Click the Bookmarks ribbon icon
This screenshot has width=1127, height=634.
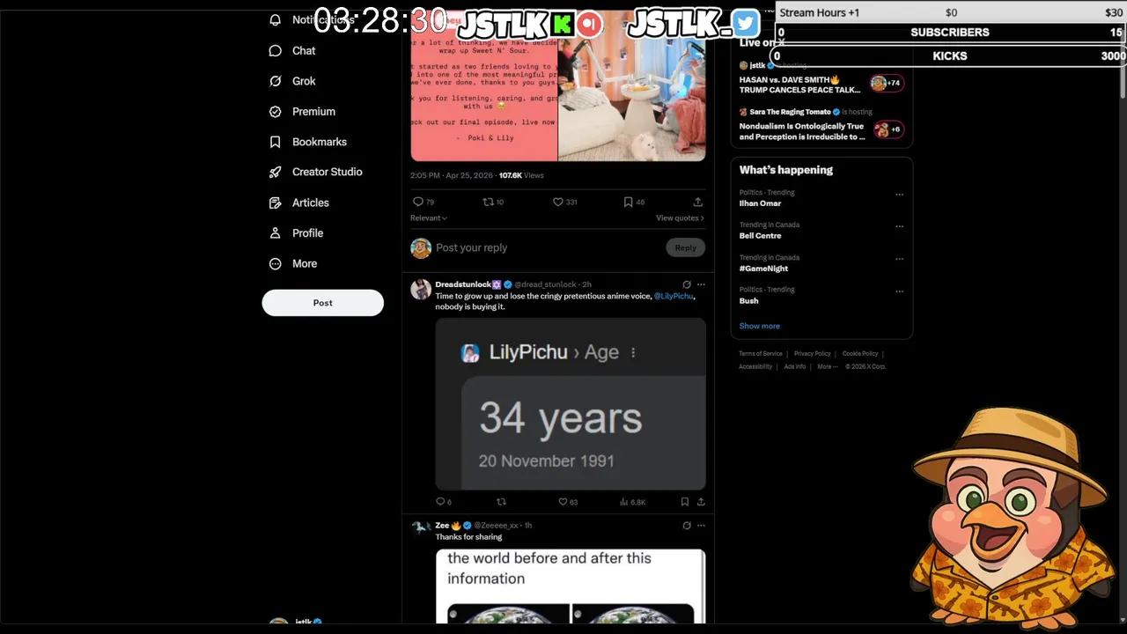(276, 142)
